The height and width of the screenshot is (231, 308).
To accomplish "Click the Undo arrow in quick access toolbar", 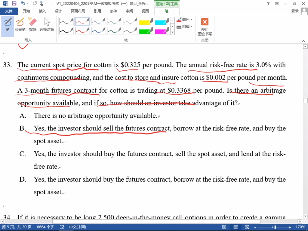I will pos(23,4).
